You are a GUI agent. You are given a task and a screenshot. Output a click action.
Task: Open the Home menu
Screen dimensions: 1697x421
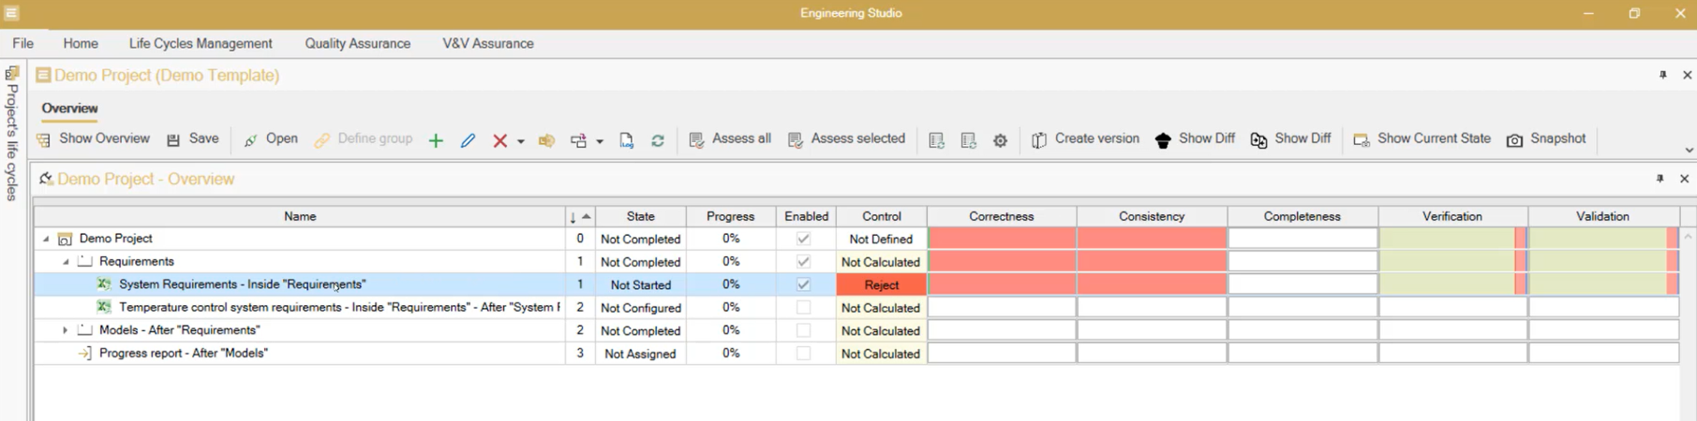click(81, 43)
